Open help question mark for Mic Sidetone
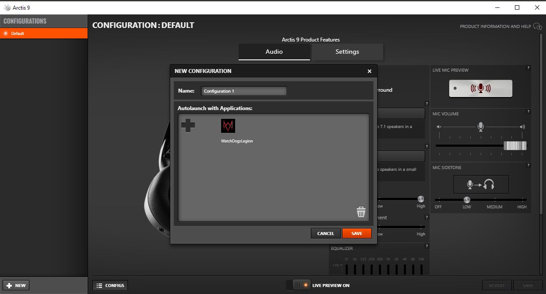 click(x=528, y=165)
